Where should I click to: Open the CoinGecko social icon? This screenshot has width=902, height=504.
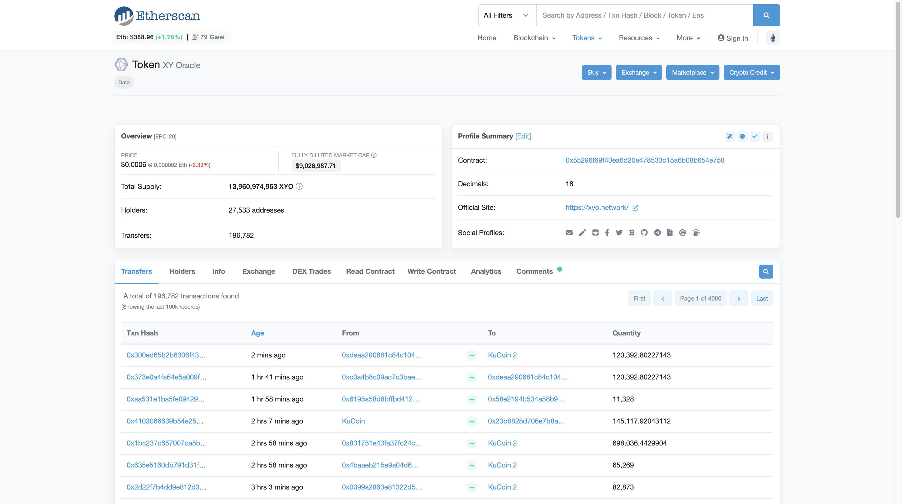coord(696,232)
